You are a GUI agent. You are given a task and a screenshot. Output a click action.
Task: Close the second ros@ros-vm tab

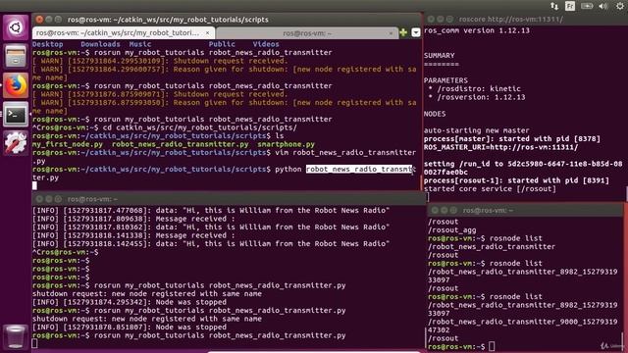click(x=391, y=33)
